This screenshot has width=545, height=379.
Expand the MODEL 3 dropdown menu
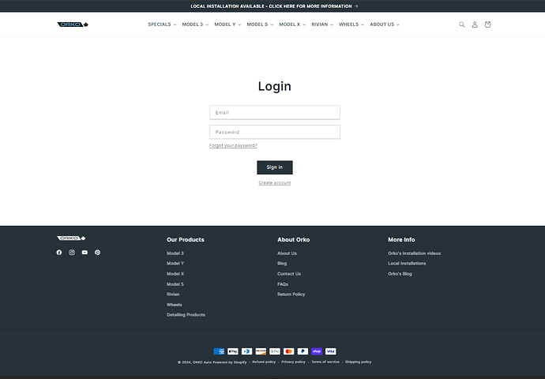pos(195,24)
